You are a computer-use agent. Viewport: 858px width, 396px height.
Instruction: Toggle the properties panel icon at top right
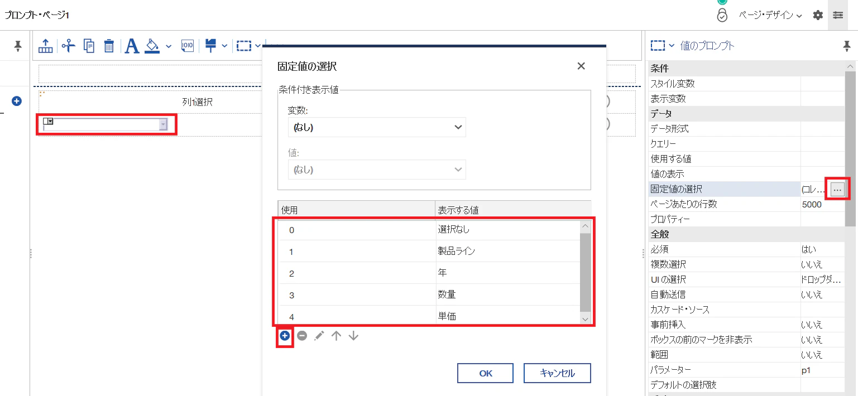pos(838,15)
